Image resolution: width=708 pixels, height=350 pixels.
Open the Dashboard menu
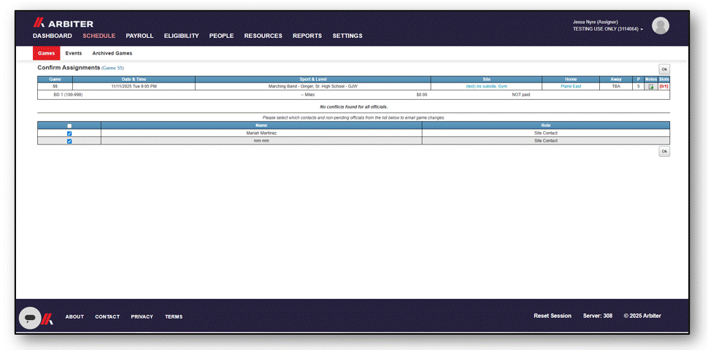coord(53,36)
